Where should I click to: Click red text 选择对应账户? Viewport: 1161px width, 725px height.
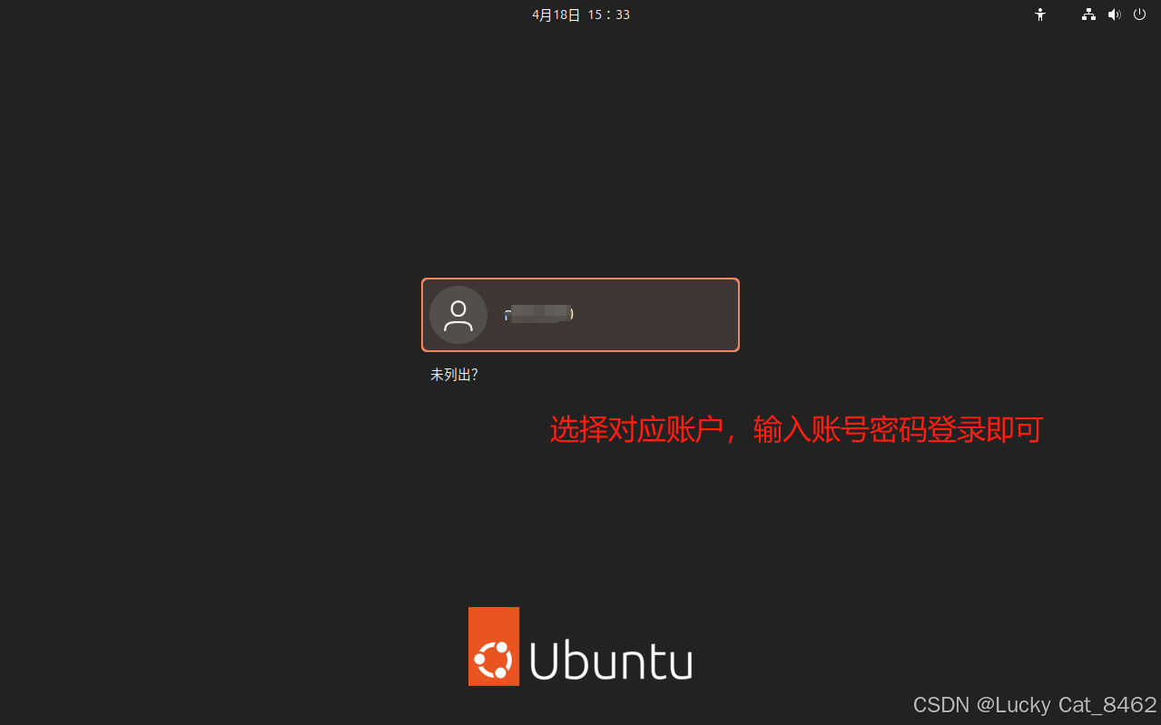tap(635, 429)
